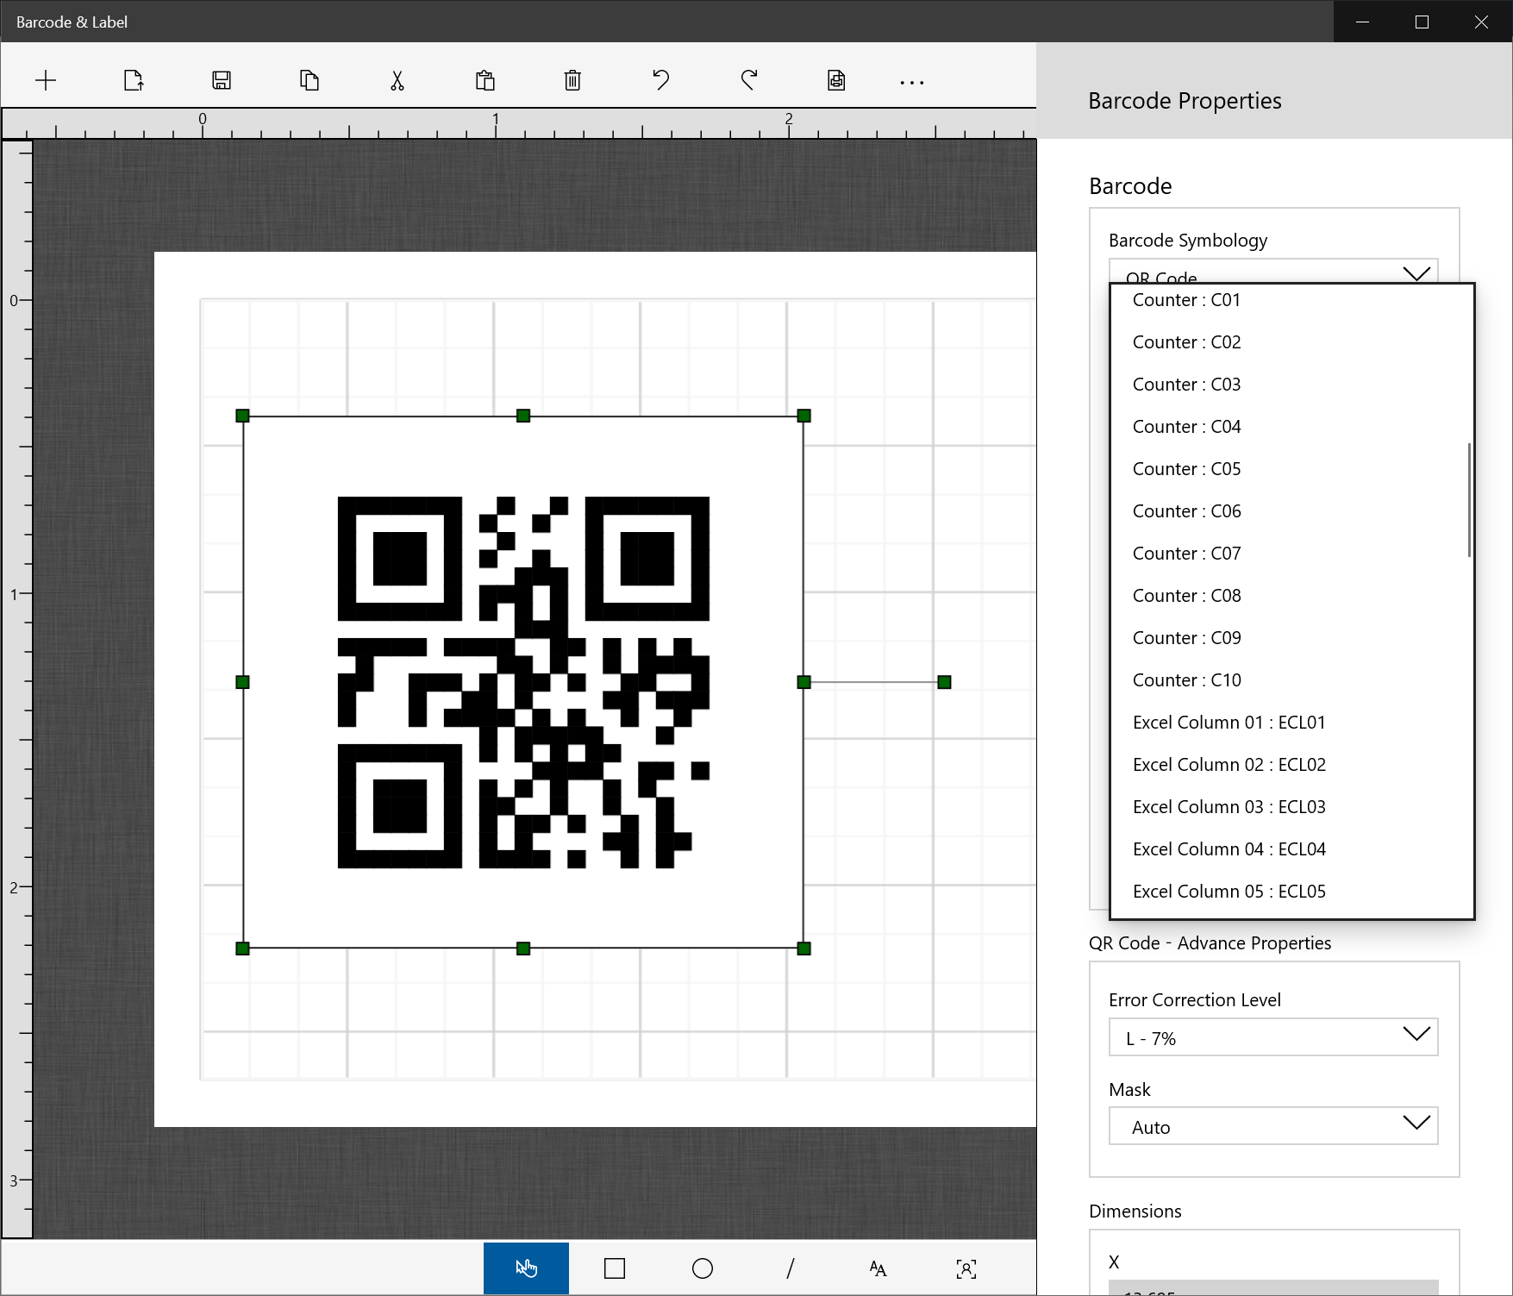Expand the Barcode Symbology dropdown arrow

coord(1416,274)
